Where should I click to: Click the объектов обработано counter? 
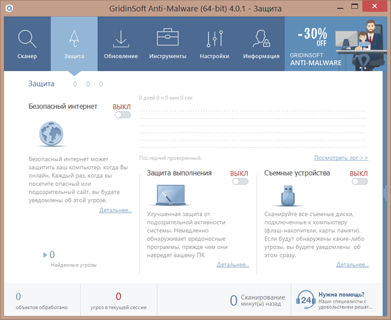pos(42,301)
